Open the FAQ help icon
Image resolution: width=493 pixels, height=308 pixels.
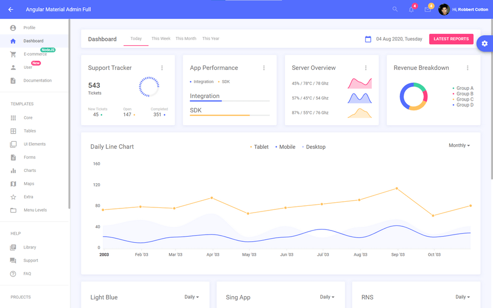[x=14, y=274]
